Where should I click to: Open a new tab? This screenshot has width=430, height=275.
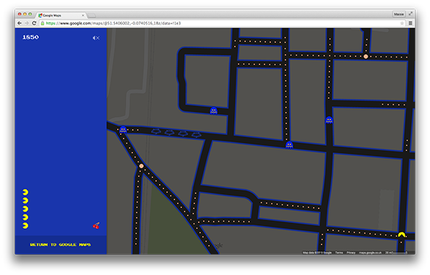pyautogui.click(x=92, y=15)
